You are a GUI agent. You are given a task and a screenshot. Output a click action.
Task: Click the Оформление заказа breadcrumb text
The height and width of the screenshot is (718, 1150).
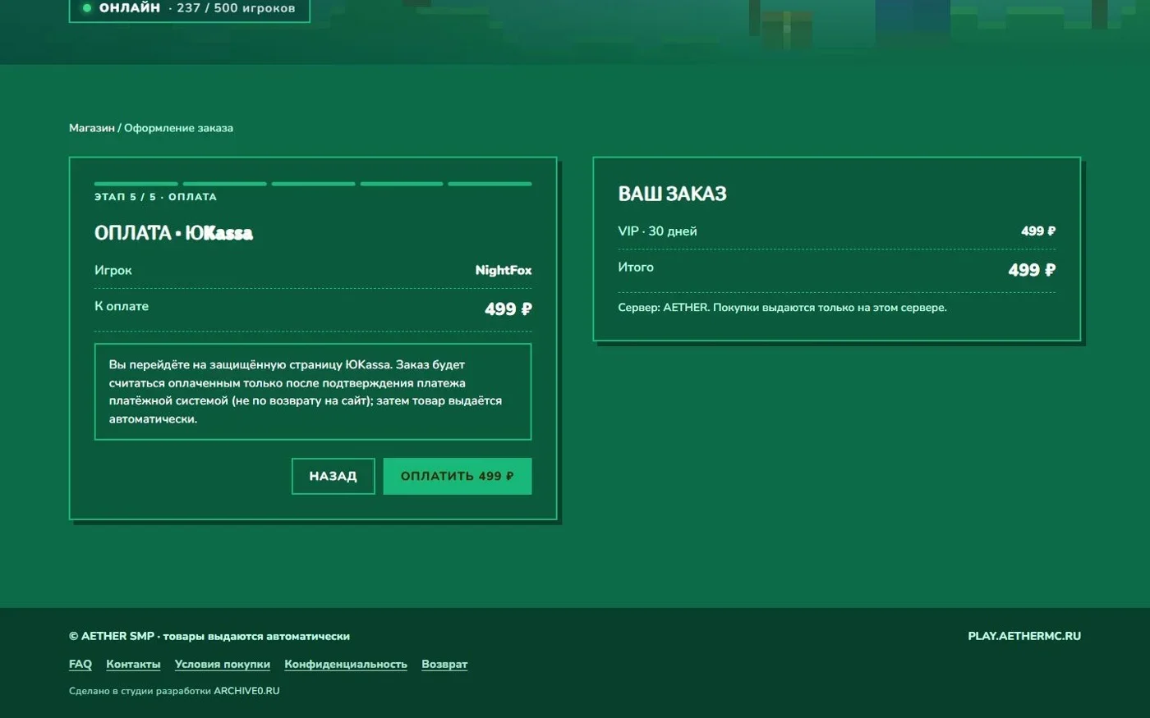178,128
